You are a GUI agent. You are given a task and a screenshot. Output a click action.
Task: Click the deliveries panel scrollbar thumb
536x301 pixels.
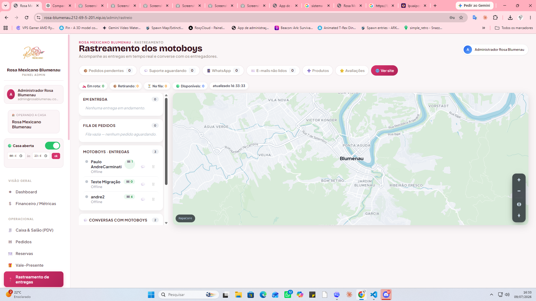click(x=166, y=141)
